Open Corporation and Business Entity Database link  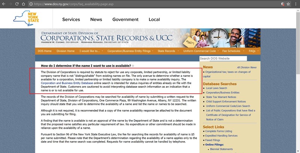pyautogui.click(x=67, y=83)
